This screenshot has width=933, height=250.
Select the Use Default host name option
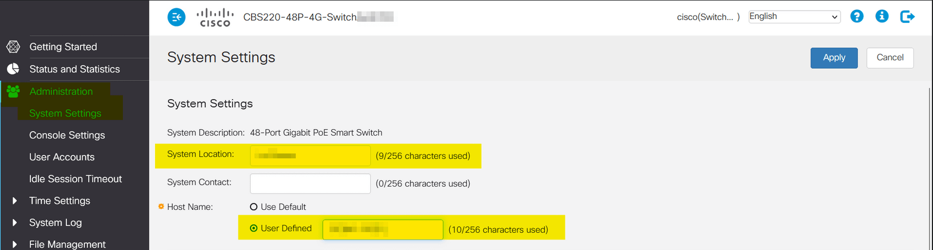coord(253,207)
